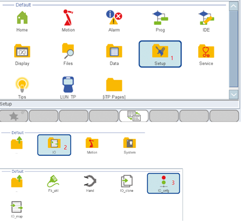This screenshot has width=241, height=223.
Task: Click the keypad list softkey
Action: coord(134,116)
